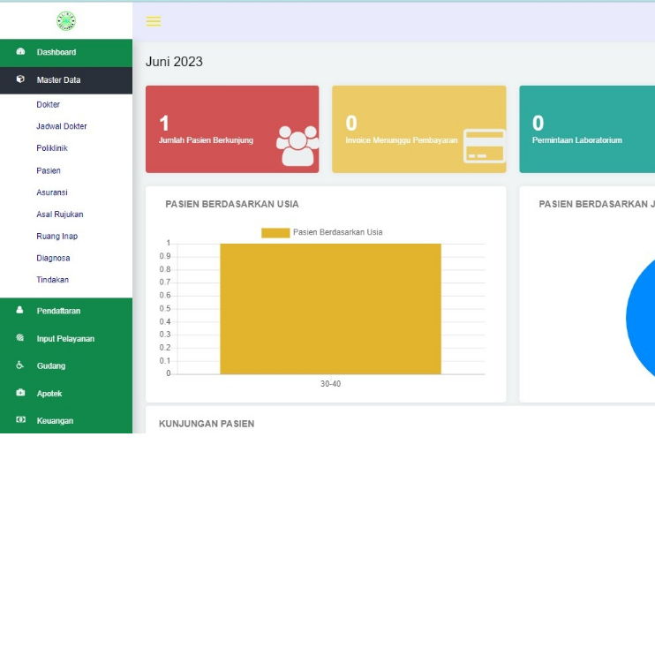The image size is (655, 655).
Task: Click the Pendaftaran user icon
Action: coord(20,311)
